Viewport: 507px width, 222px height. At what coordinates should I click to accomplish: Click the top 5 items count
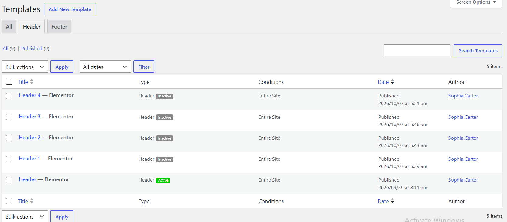pos(495,67)
